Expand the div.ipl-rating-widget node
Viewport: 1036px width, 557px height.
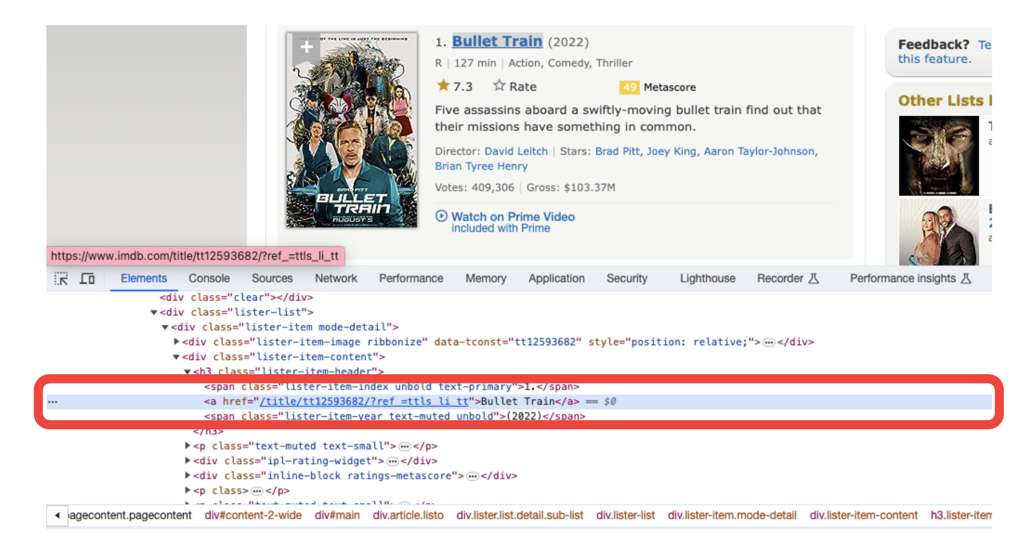188,461
